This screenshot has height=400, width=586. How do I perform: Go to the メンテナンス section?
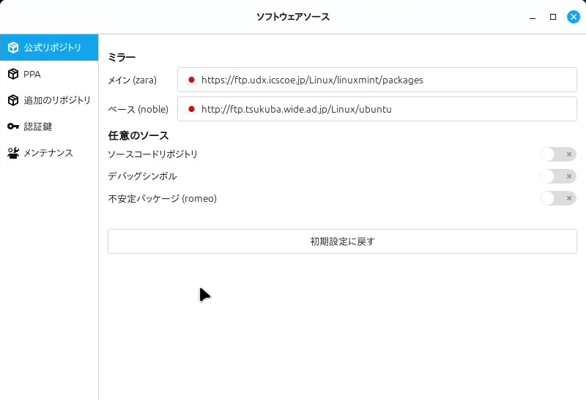(x=48, y=153)
